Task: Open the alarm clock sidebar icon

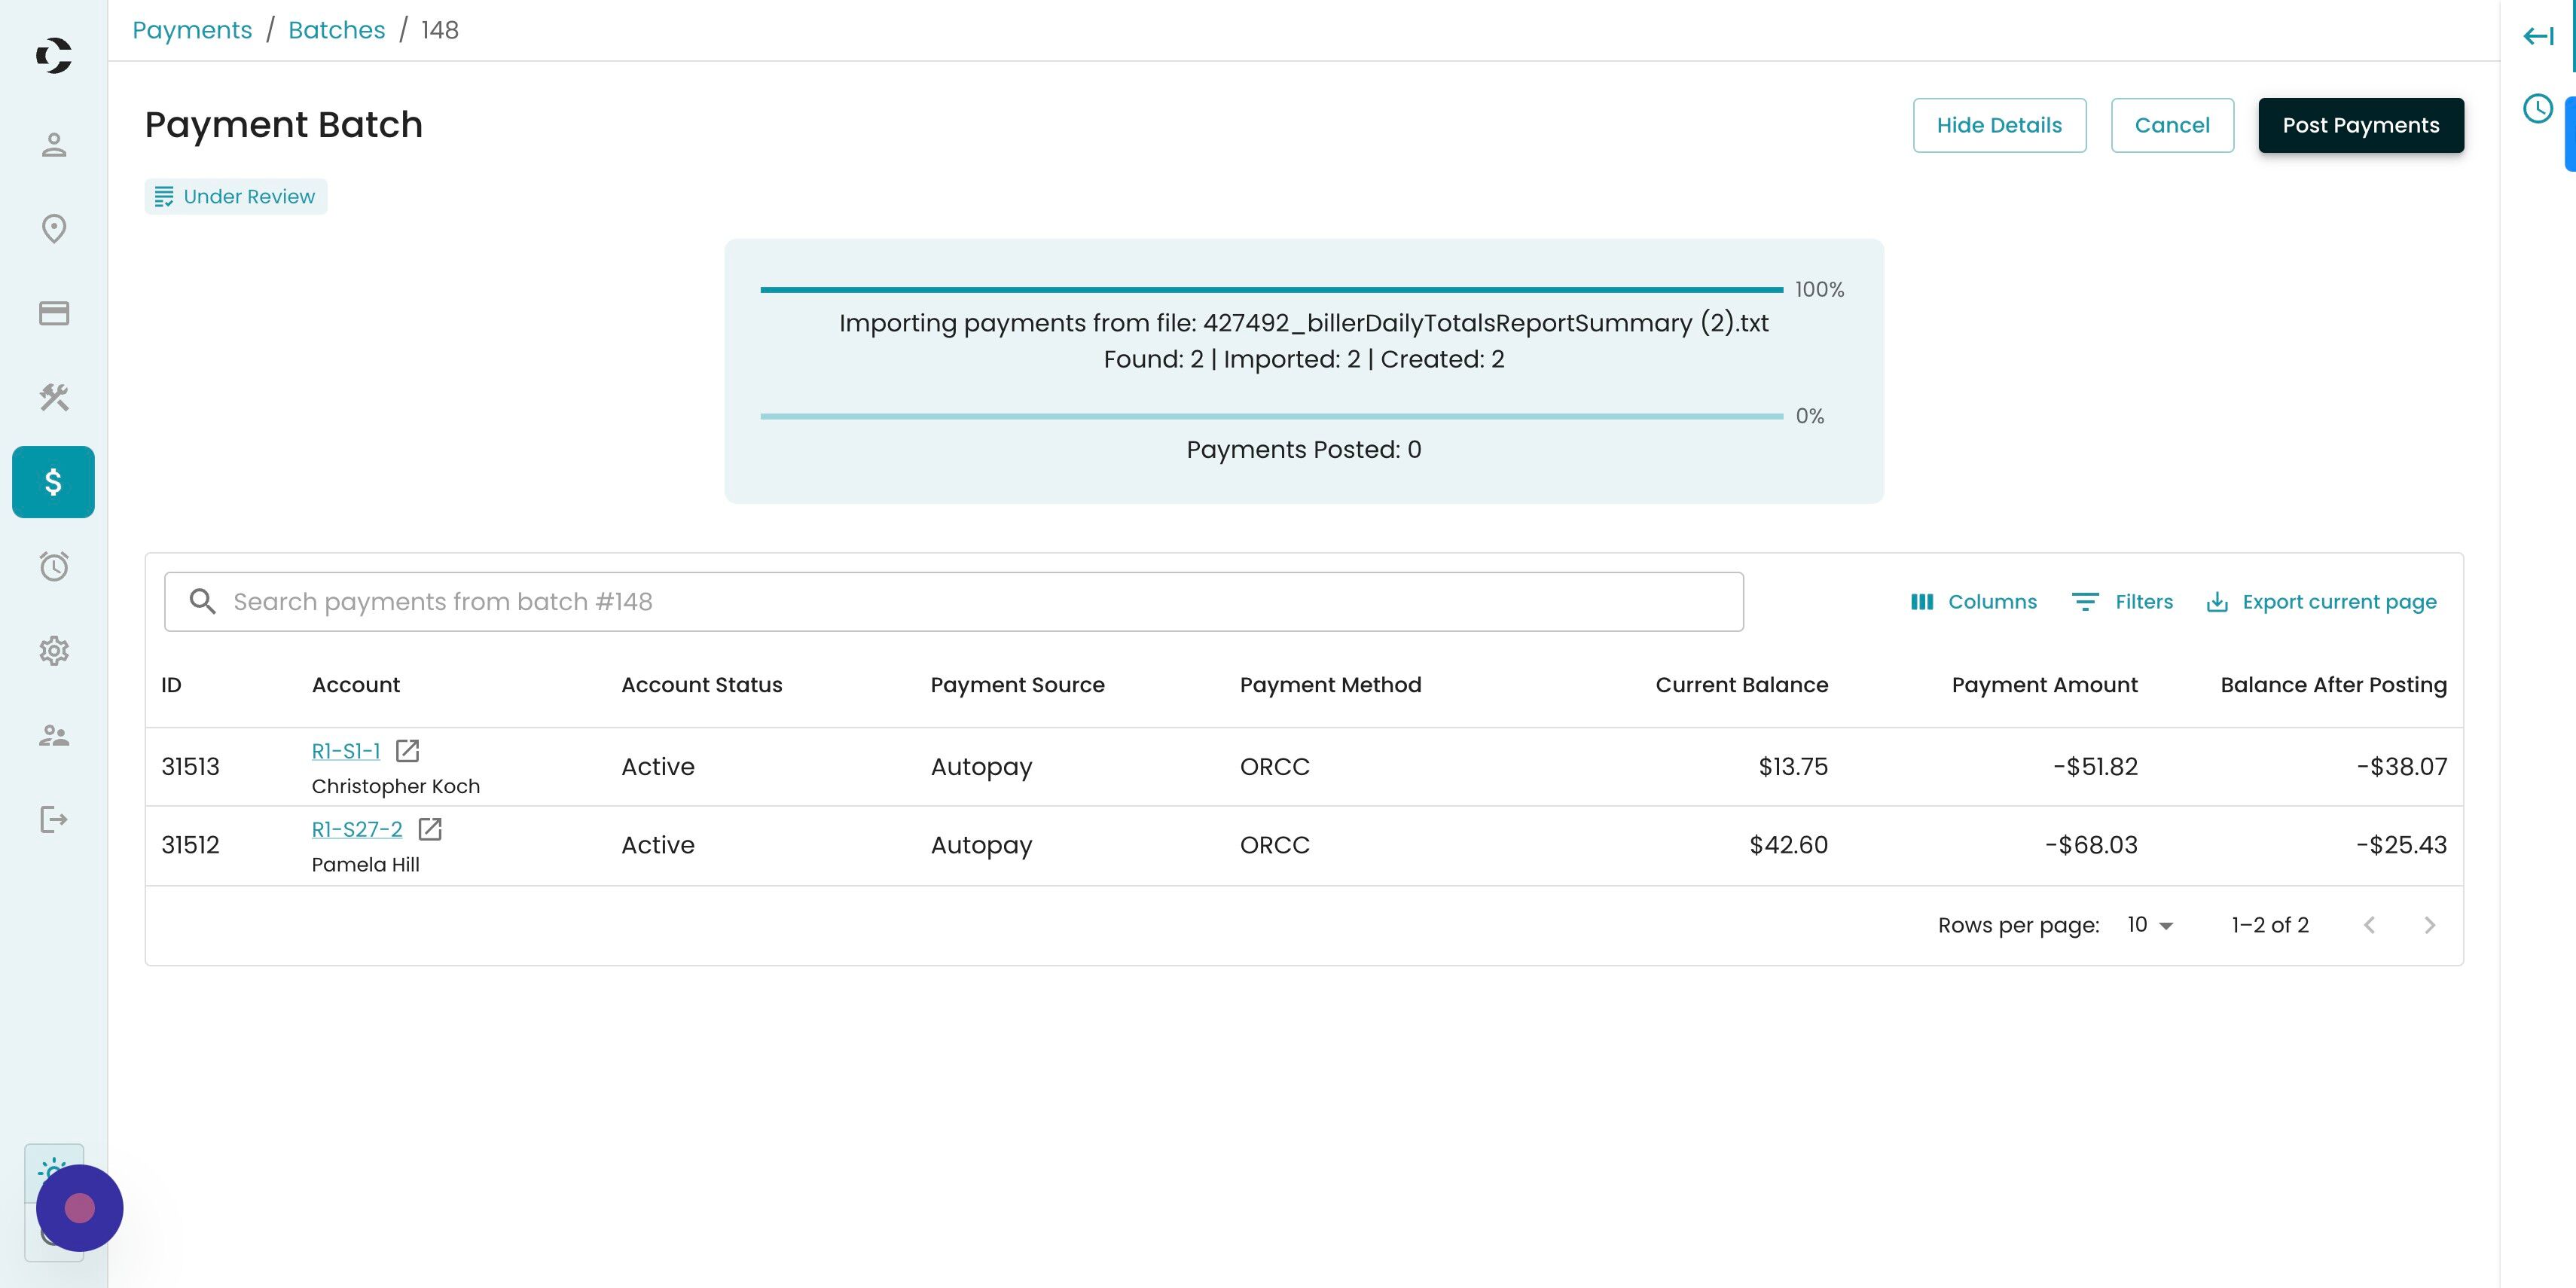Action: pos(54,566)
